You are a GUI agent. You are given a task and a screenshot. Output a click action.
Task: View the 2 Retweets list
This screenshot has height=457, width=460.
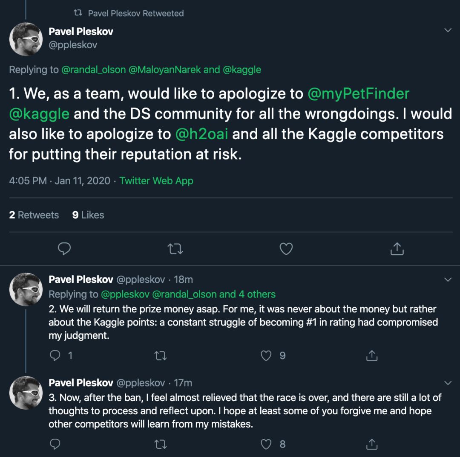(x=34, y=215)
